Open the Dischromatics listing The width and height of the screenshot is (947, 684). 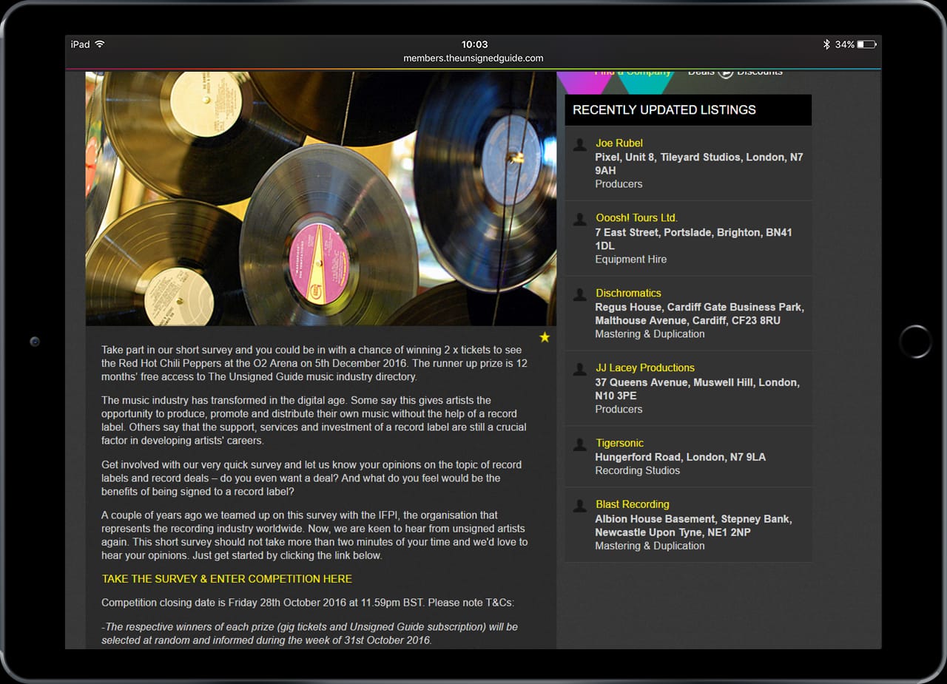coord(628,293)
